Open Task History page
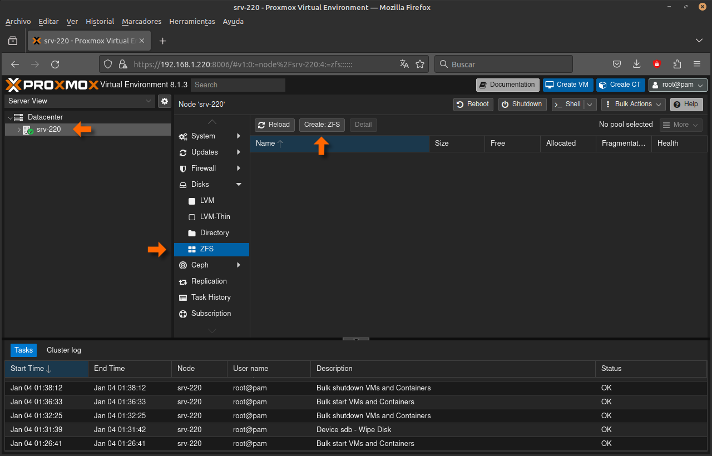712x456 pixels. point(211,298)
